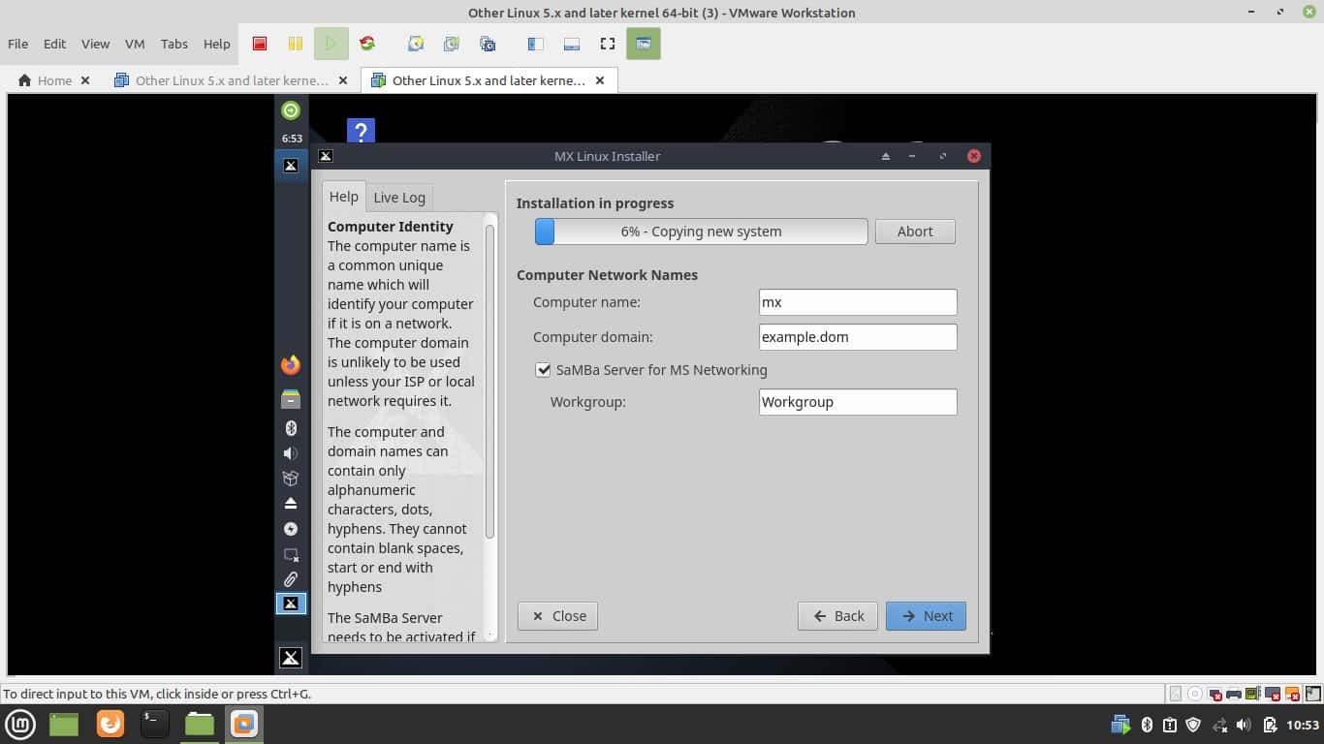1324x744 pixels.
Task: Click the eject icon in MX Linux panel
Action: pos(291,504)
